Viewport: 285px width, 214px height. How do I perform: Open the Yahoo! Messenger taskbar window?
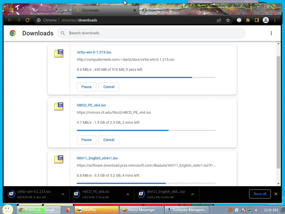tap(141, 210)
